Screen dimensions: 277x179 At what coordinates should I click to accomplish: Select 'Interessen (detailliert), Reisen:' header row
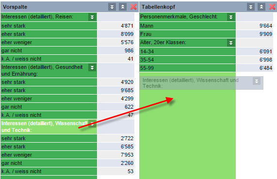[49, 17]
